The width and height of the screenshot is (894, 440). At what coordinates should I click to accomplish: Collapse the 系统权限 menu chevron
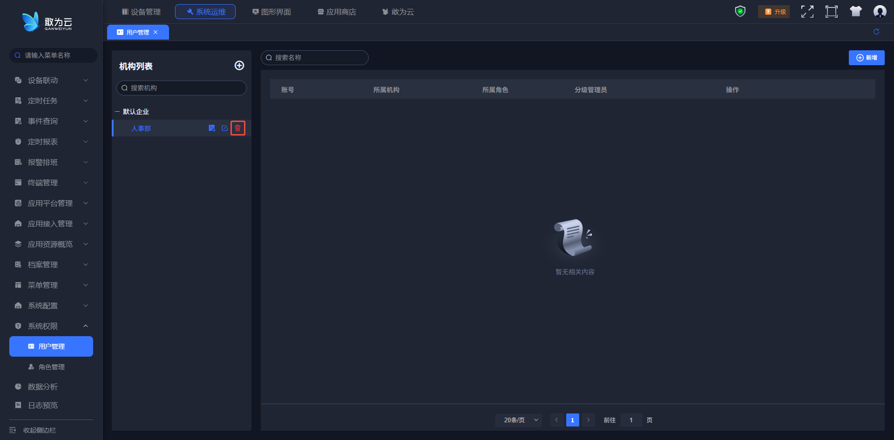coord(86,326)
